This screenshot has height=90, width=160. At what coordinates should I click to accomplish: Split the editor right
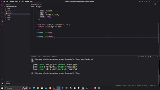point(155,4)
